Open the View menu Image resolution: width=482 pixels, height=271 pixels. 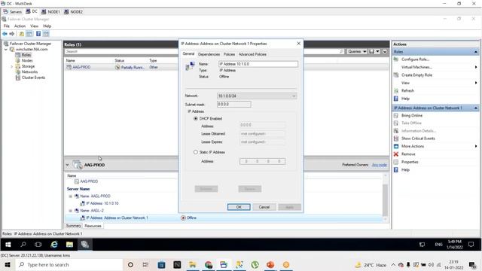pos(34,26)
